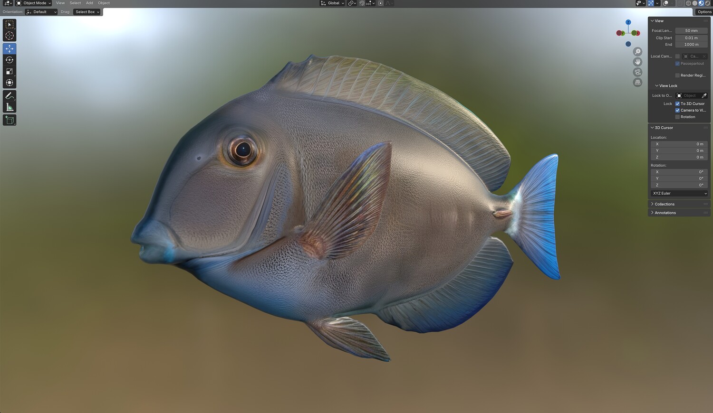The height and width of the screenshot is (413, 713).
Task: Click the eyedropper next to Lock to Object
Action: coord(704,95)
